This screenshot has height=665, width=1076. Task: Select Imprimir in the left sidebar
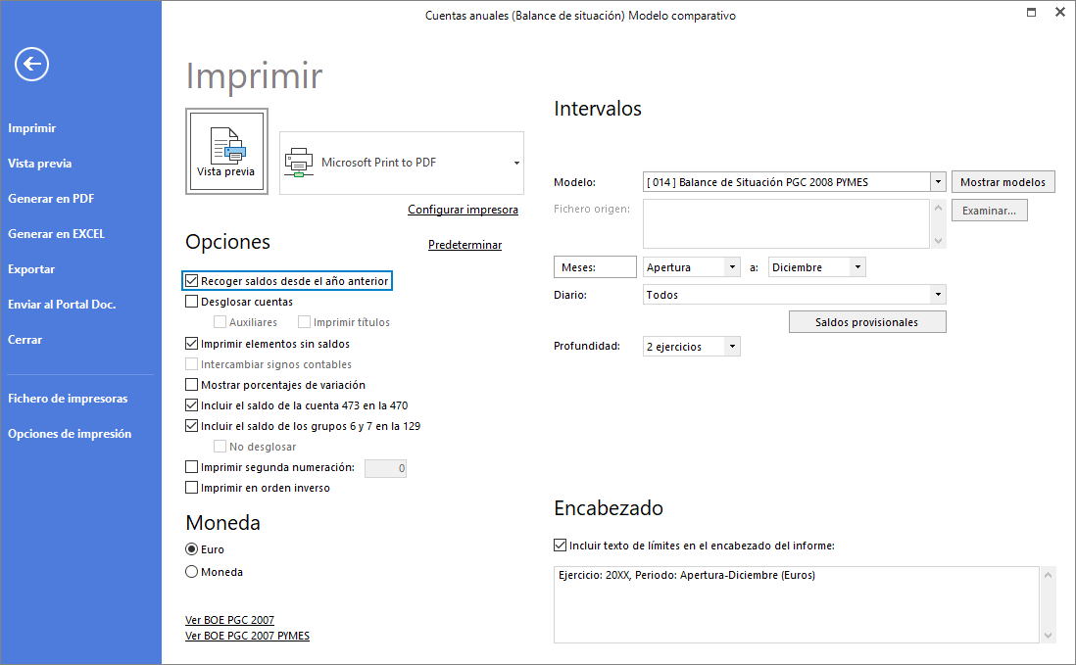click(32, 128)
